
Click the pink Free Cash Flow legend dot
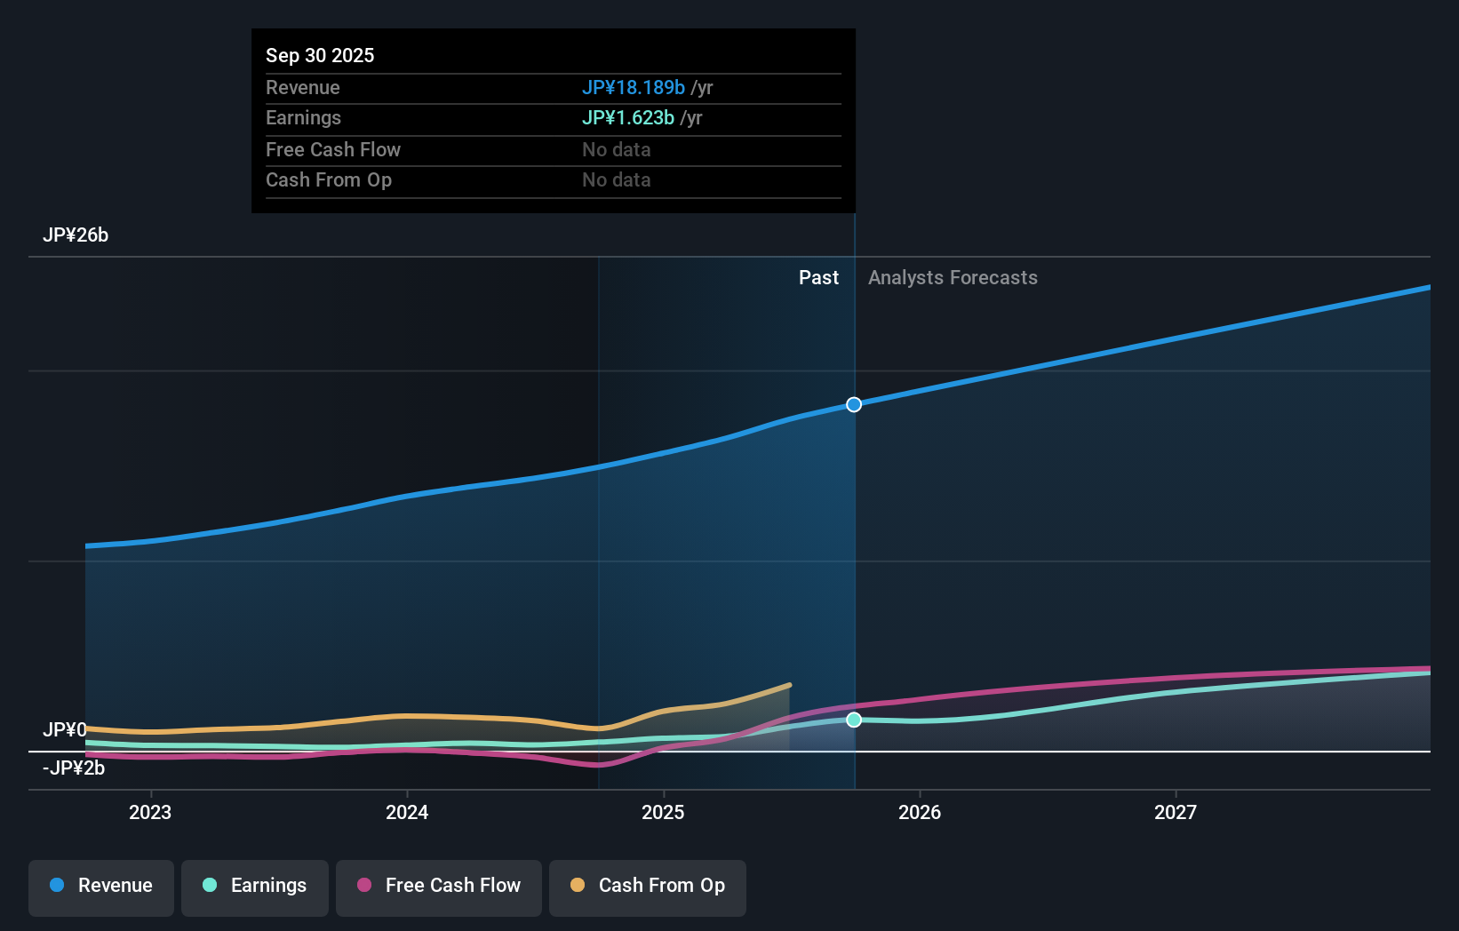(365, 886)
